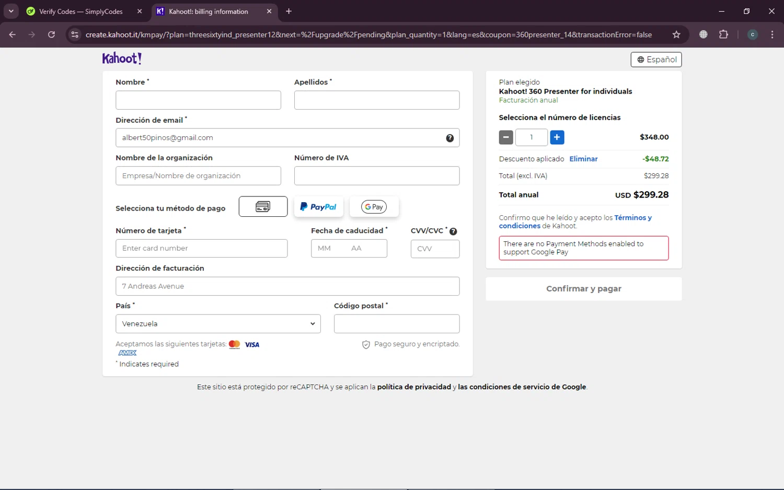Open the Español language selector
Viewport: 784px width, 490px height.
[656, 60]
